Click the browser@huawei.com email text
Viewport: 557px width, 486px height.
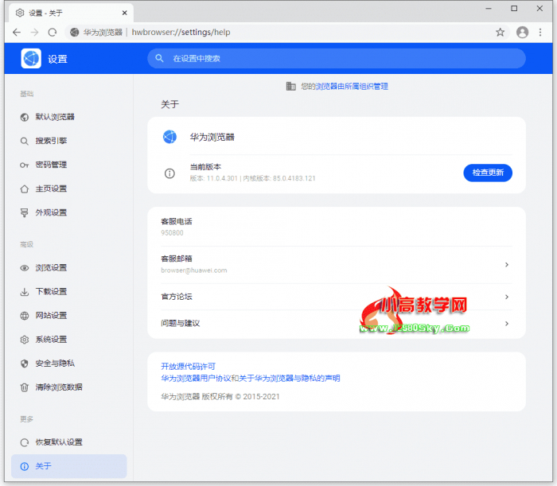[194, 270]
